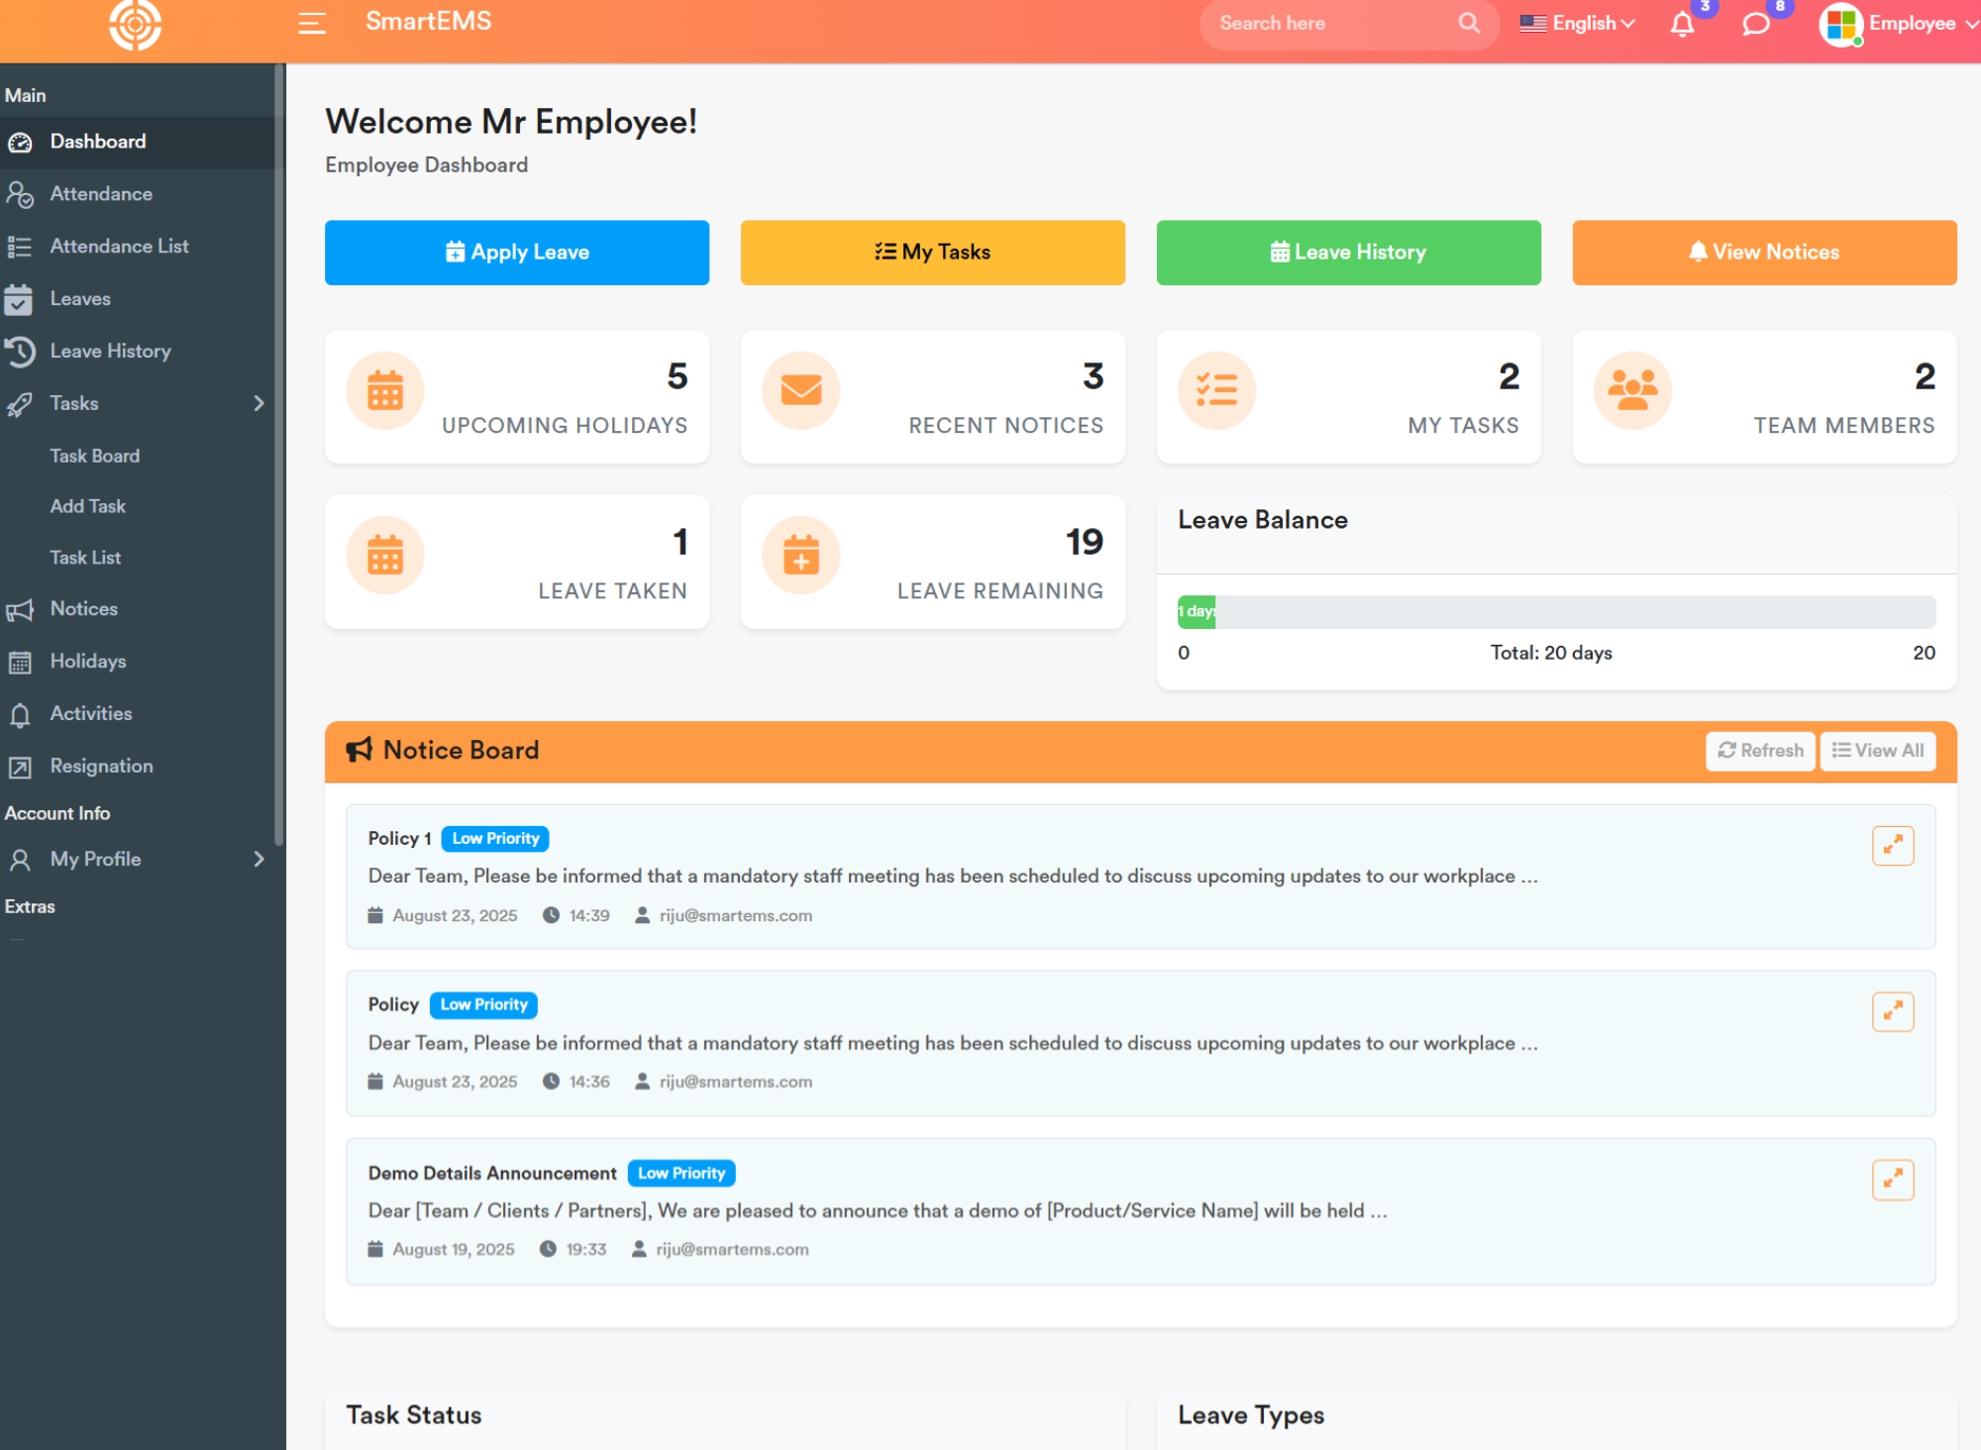Click the Apply Leave button

516,253
